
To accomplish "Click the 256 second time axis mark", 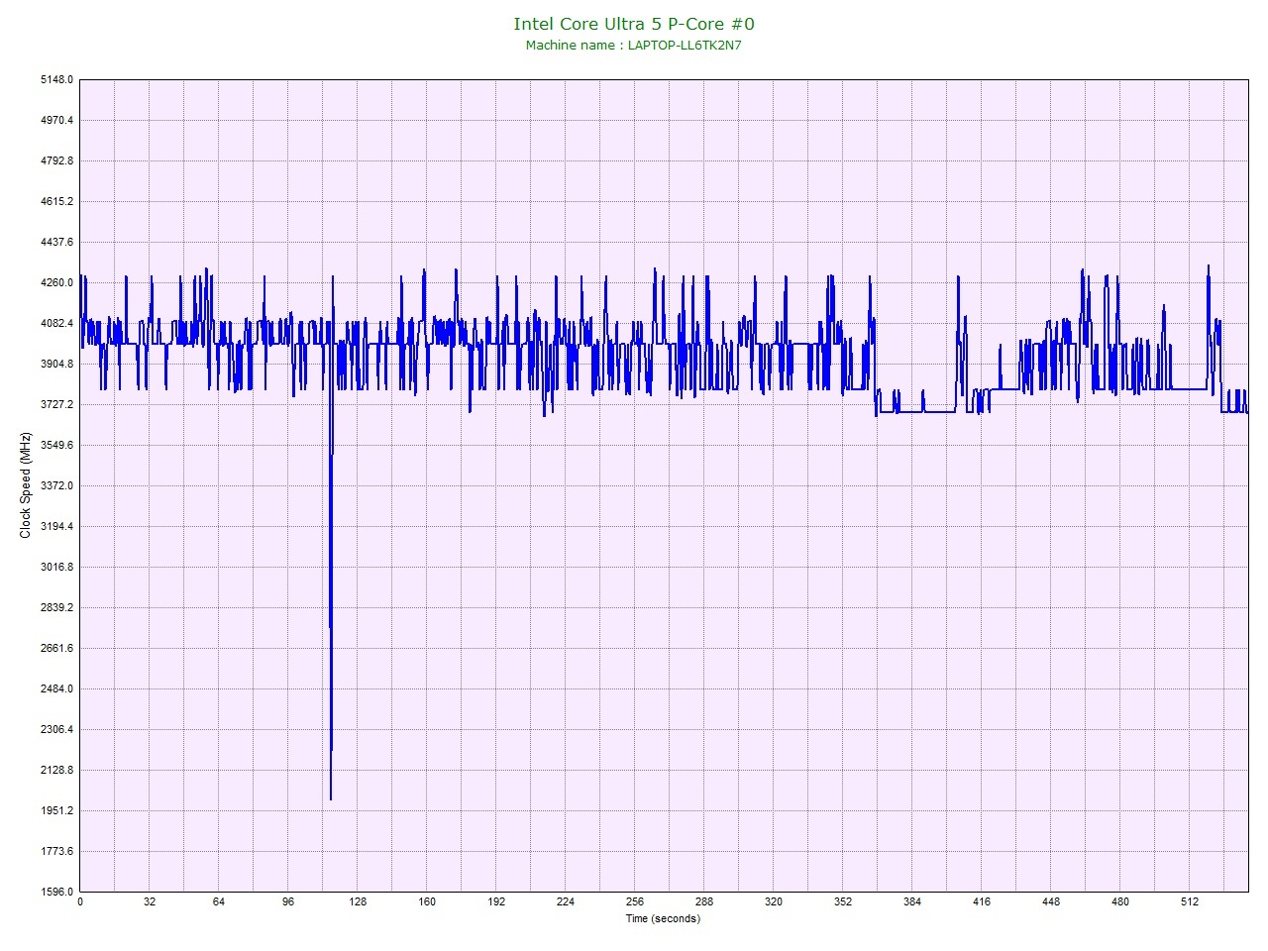I will point(635,902).
